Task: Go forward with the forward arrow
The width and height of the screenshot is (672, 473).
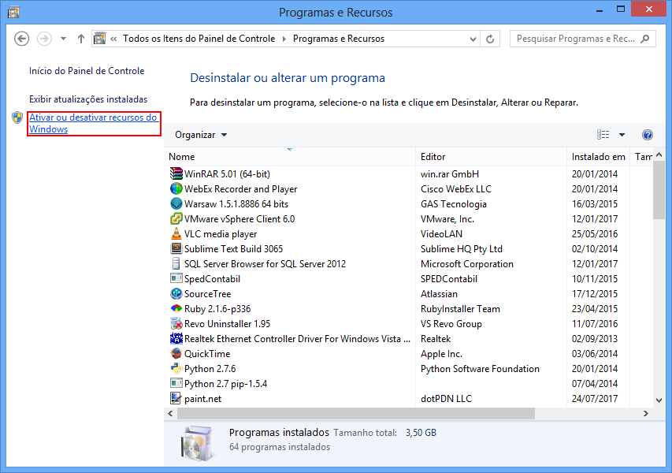Action: point(44,39)
